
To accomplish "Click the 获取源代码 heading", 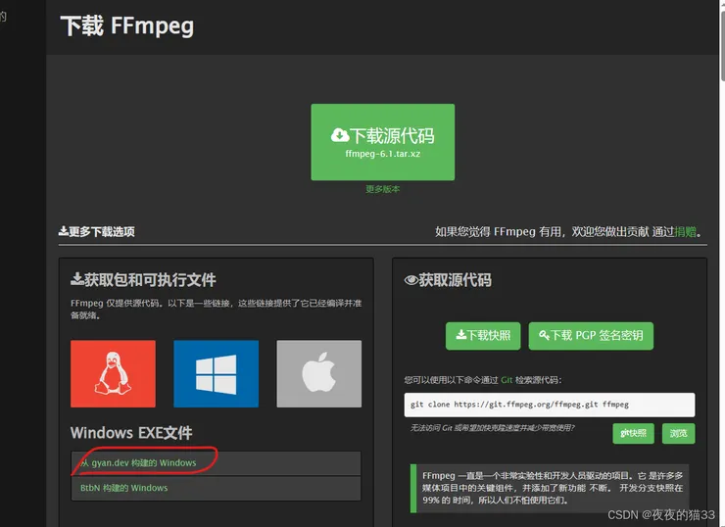I will tap(448, 280).
